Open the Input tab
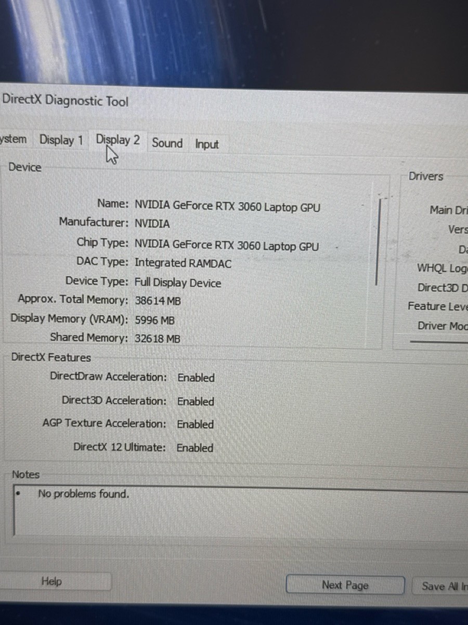The image size is (468, 625). 206,145
